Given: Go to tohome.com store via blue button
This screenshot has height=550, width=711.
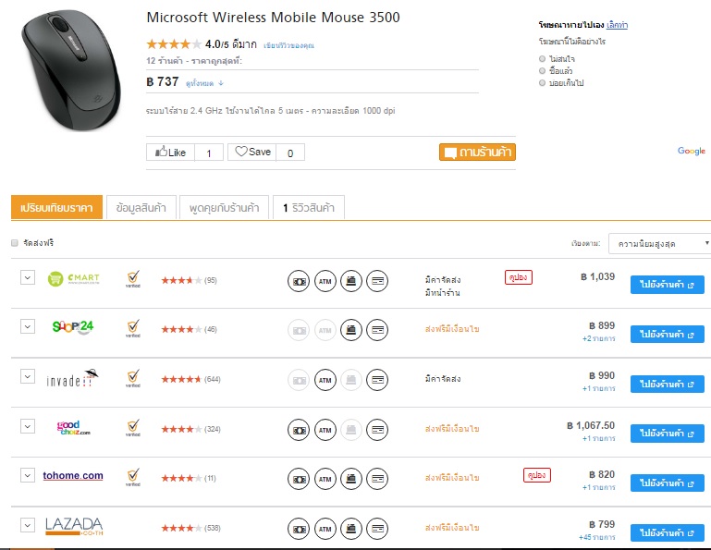Looking at the screenshot, I should 667,483.
